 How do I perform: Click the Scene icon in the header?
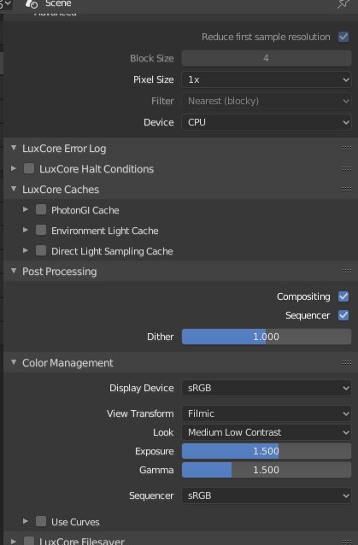click(32, 3)
